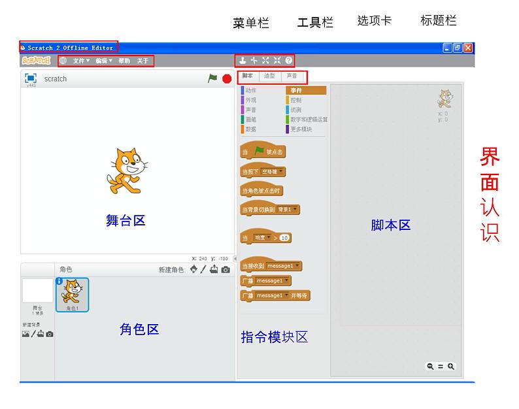Viewport: 519px width, 409px height.
Task: Click the green flag to run project
Action: click(x=212, y=78)
